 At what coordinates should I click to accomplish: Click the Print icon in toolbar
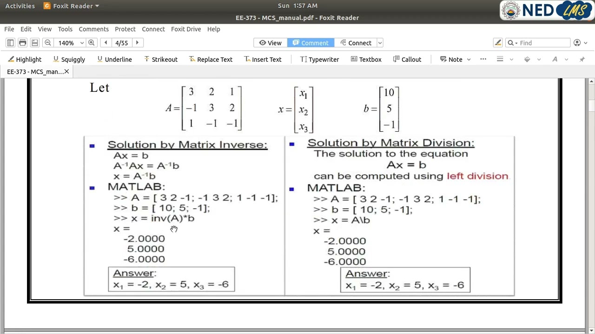coord(22,43)
